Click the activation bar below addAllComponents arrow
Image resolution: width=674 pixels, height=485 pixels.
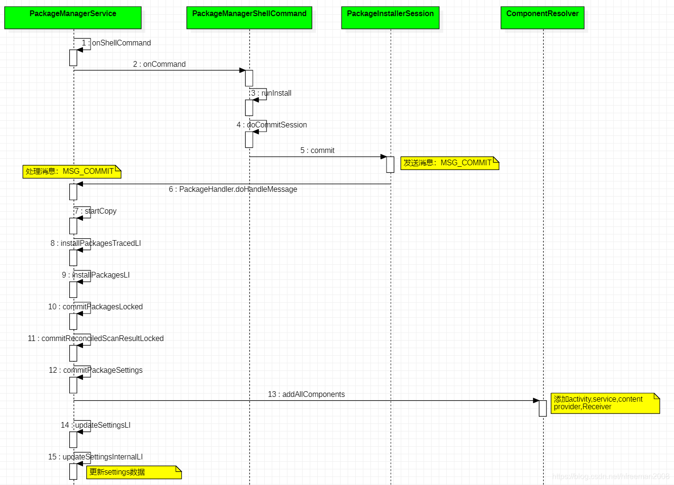pos(542,407)
